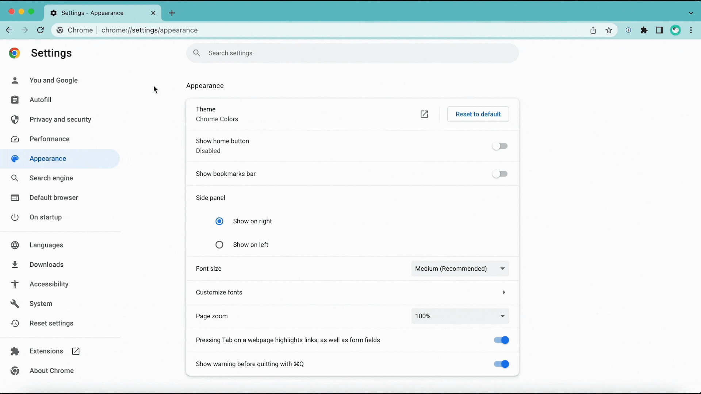Open a new tab with plus icon

tap(172, 13)
